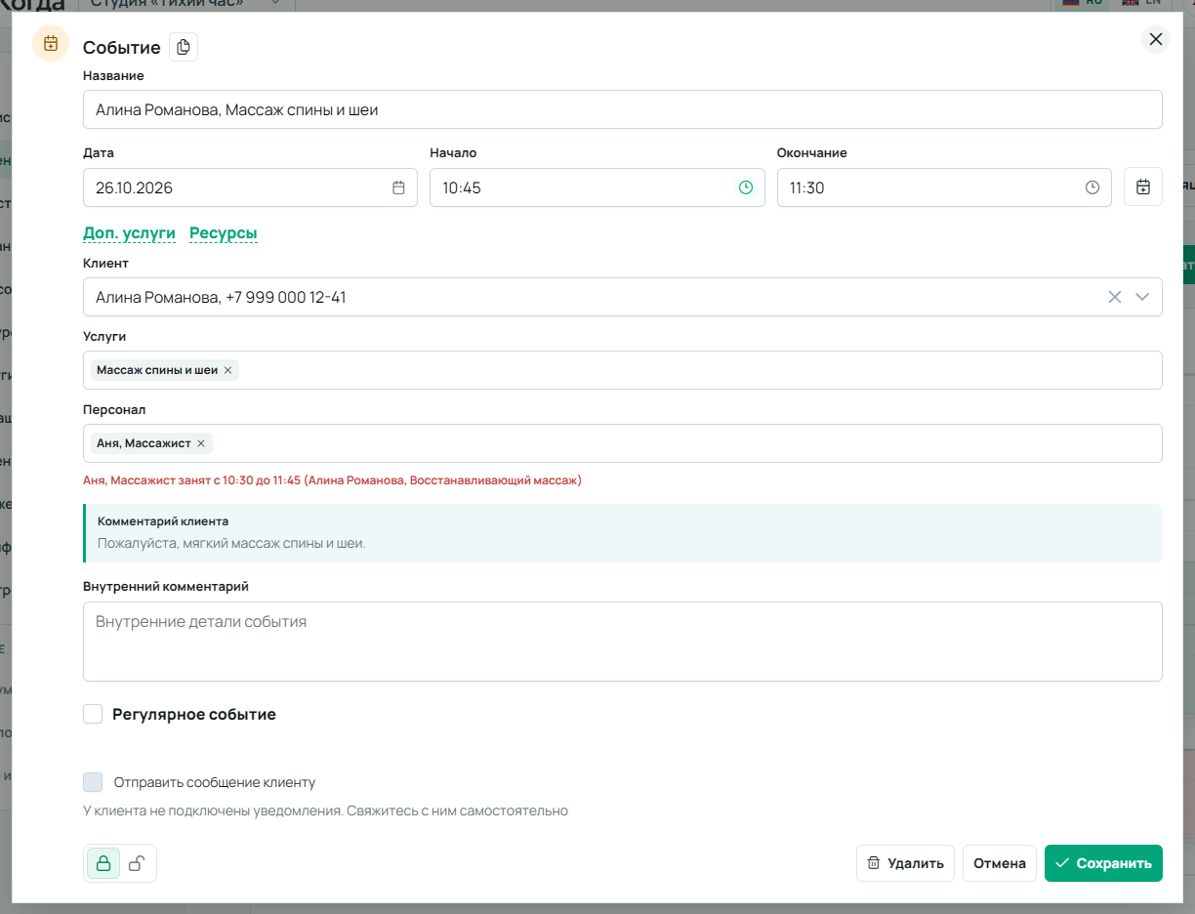1195x914 pixels.
Task: Duplicate the event with the copy icon
Action: point(184,47)
